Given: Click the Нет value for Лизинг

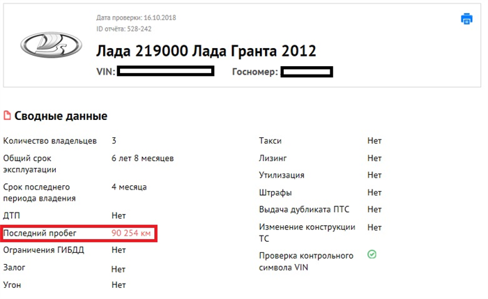Looking at the screenshot, I should [x=374, y=158].
